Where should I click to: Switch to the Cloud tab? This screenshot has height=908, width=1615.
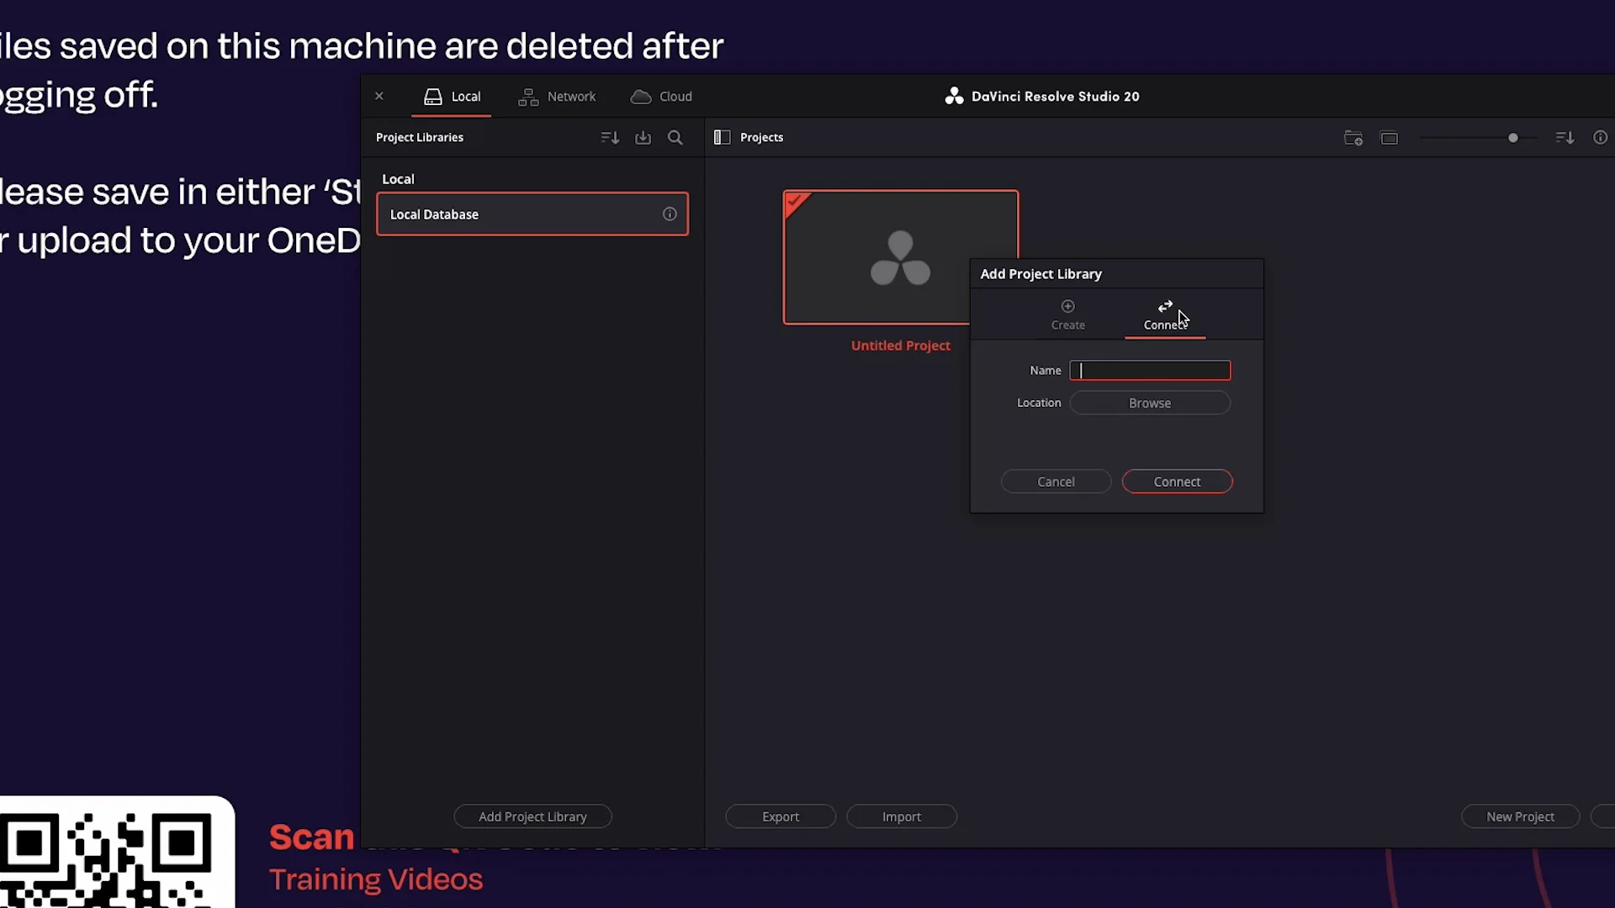661,97
